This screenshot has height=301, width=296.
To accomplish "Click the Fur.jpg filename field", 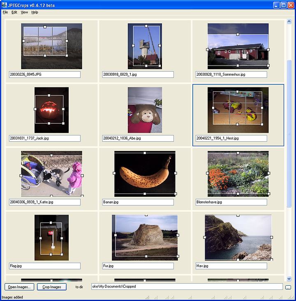I will [138, 266].
